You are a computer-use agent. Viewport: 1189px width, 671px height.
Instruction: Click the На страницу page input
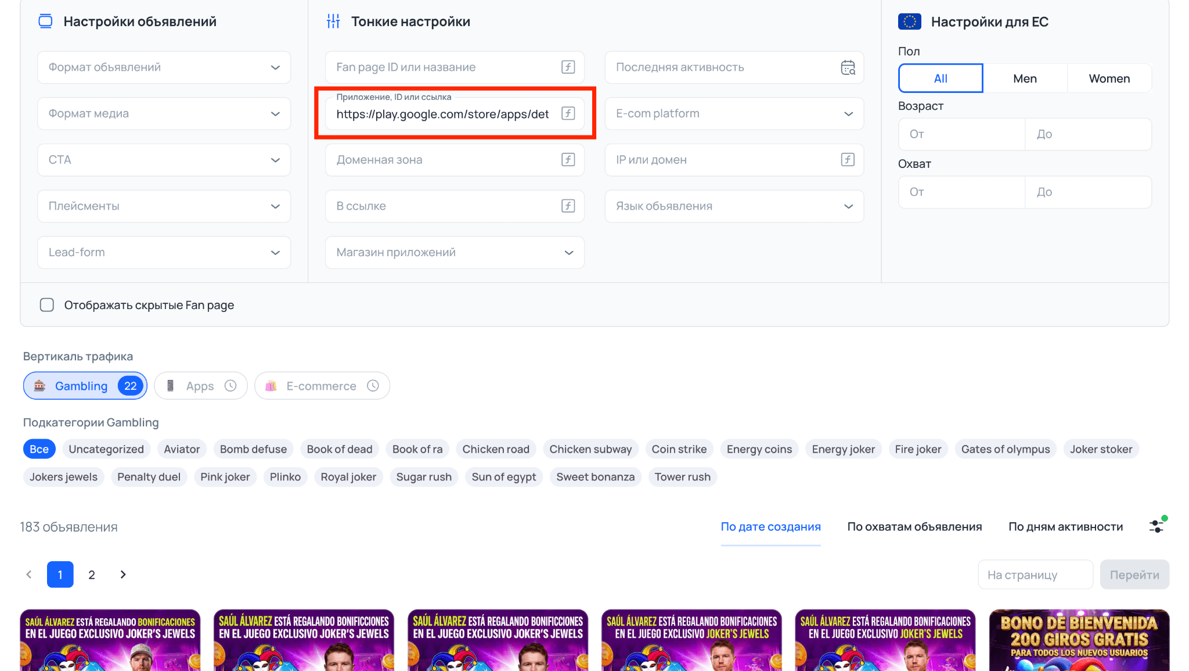(1035, 575)
